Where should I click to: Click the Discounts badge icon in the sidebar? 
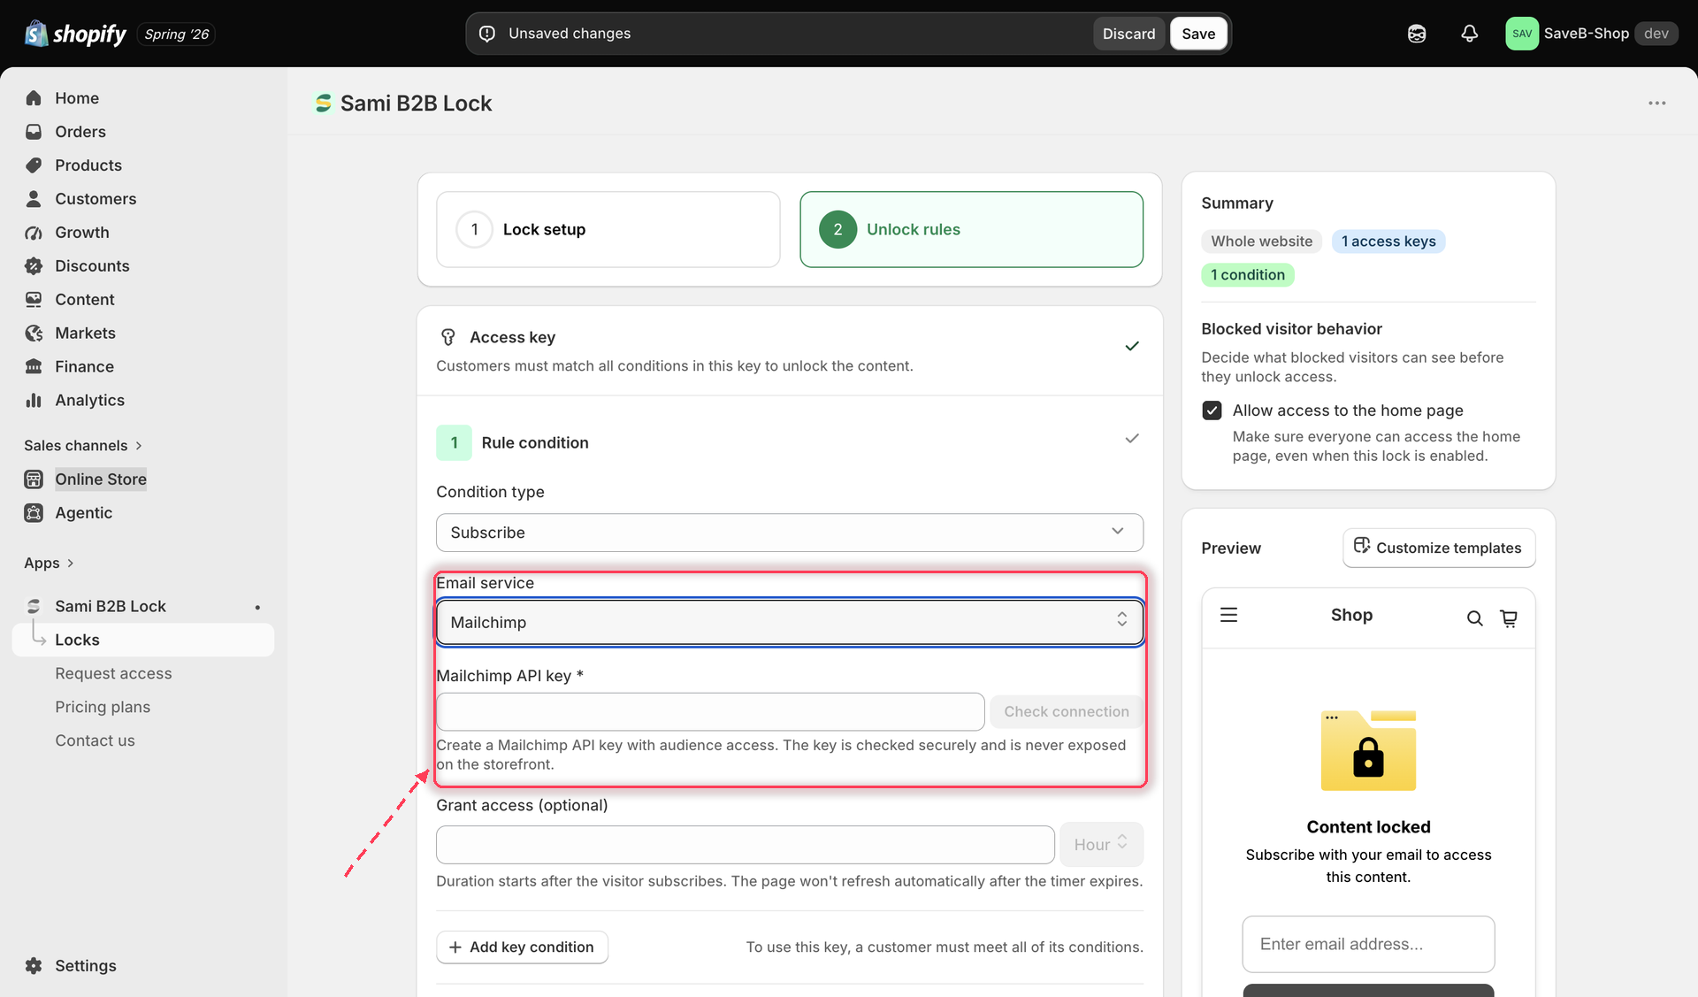tap(34, 266)
